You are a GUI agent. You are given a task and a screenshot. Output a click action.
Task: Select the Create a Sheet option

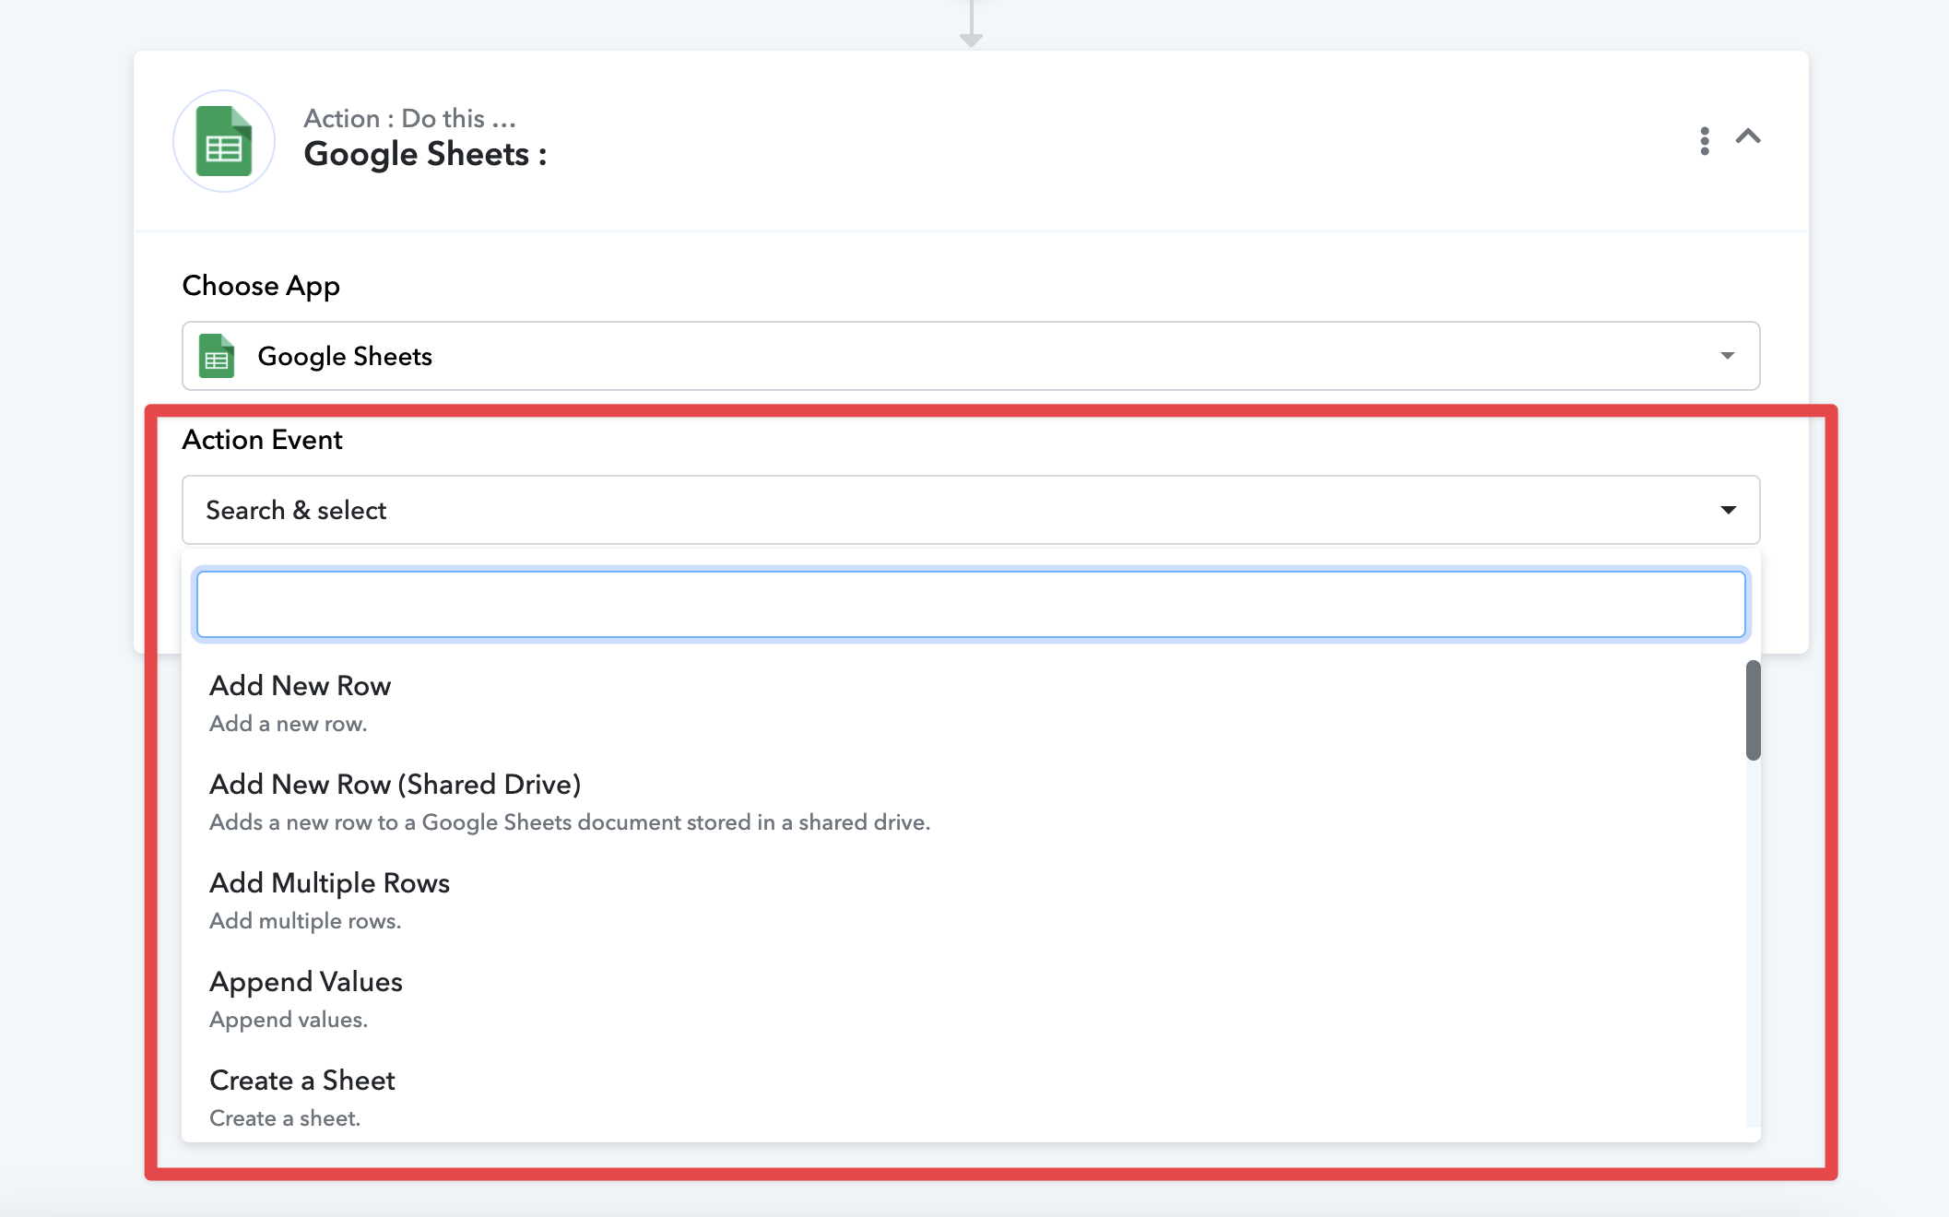click(x=302, y=1081)
